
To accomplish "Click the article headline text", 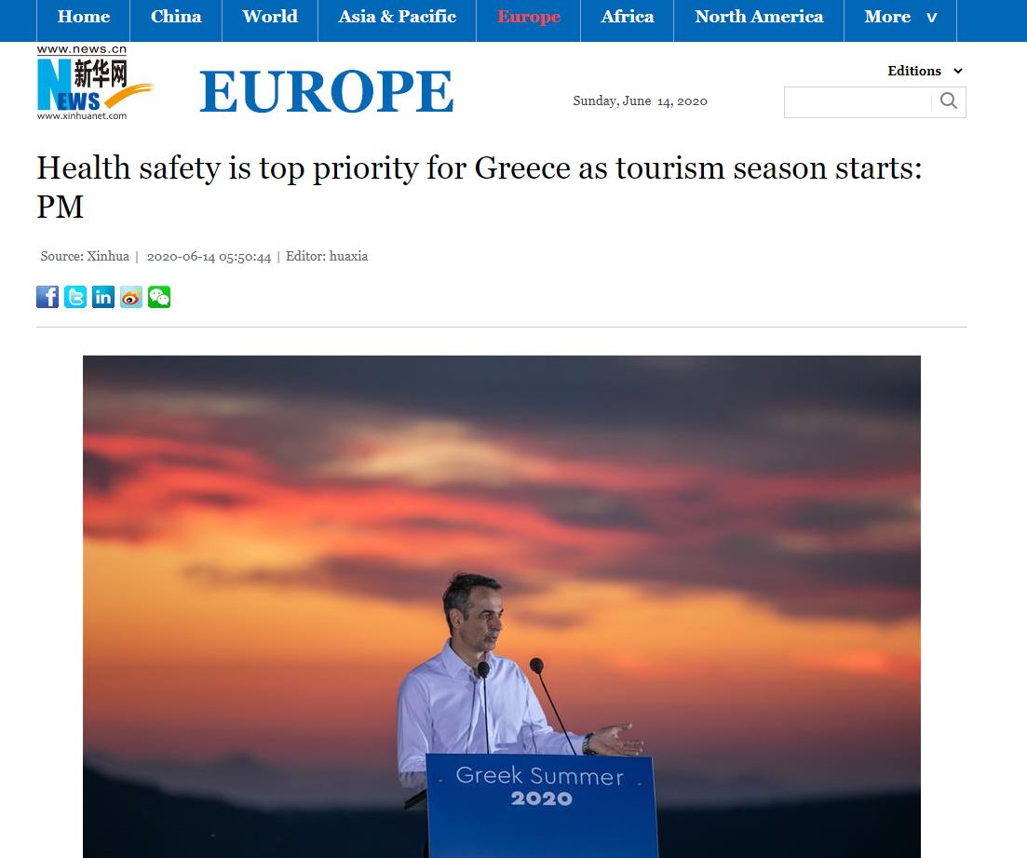I will (x=480, y=187).
